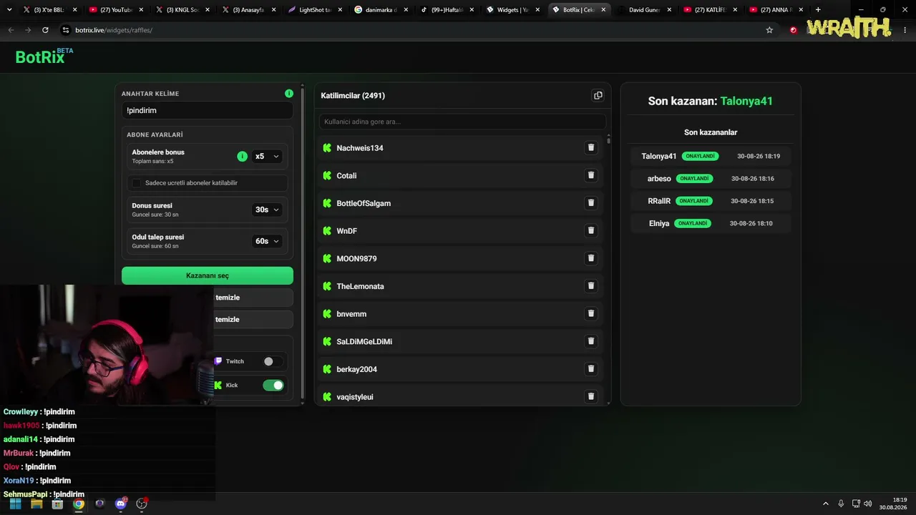This screenshot has height=515, width=916.
Task: Bookmark this page with the star icon
Action: (769, 30)
